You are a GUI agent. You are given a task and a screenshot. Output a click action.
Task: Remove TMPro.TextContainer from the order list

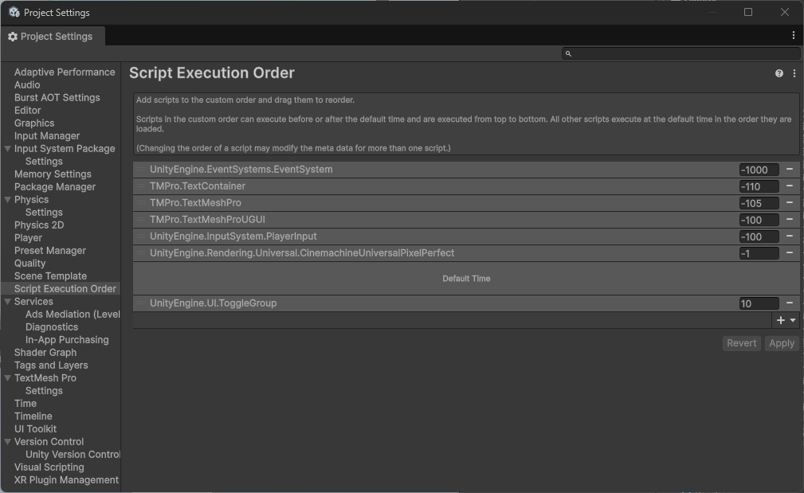(790, 186)
